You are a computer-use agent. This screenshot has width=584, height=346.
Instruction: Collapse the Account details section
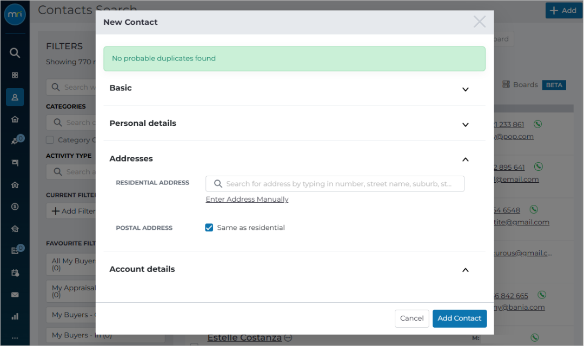(x=465, y=270)
